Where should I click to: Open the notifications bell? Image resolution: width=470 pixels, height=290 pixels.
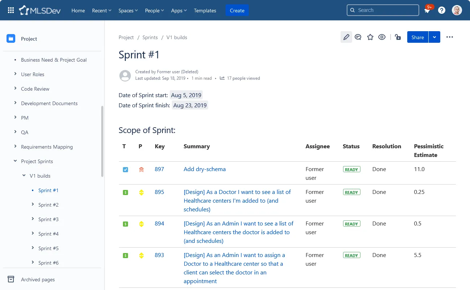pos(427,10)
